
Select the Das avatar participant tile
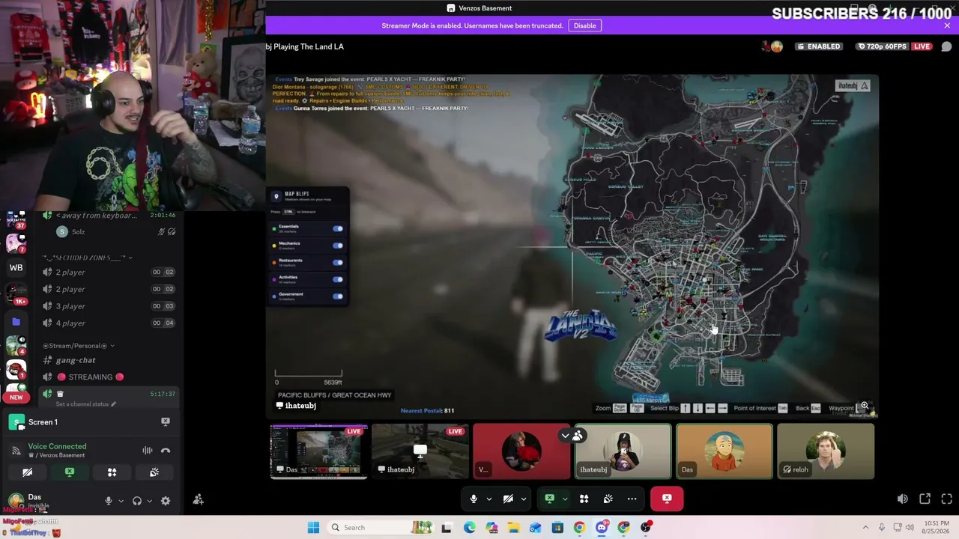[x=724, y=451]
